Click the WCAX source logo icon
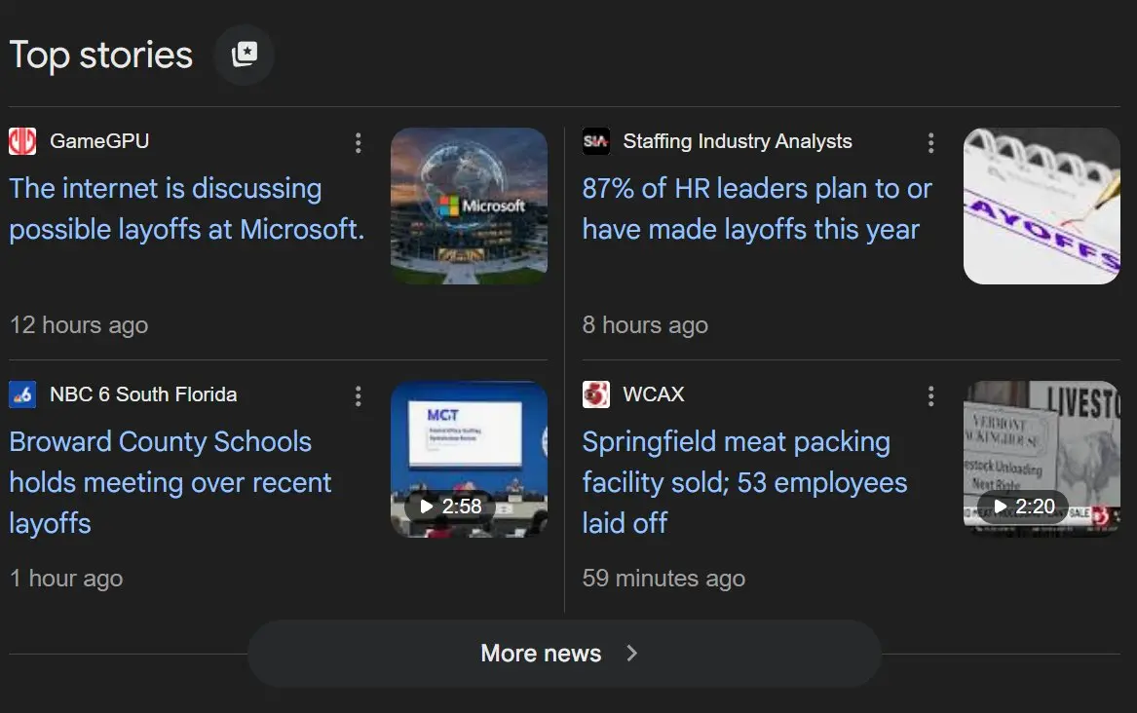This screenshot has width=1137, height=713. click(595, 394)
